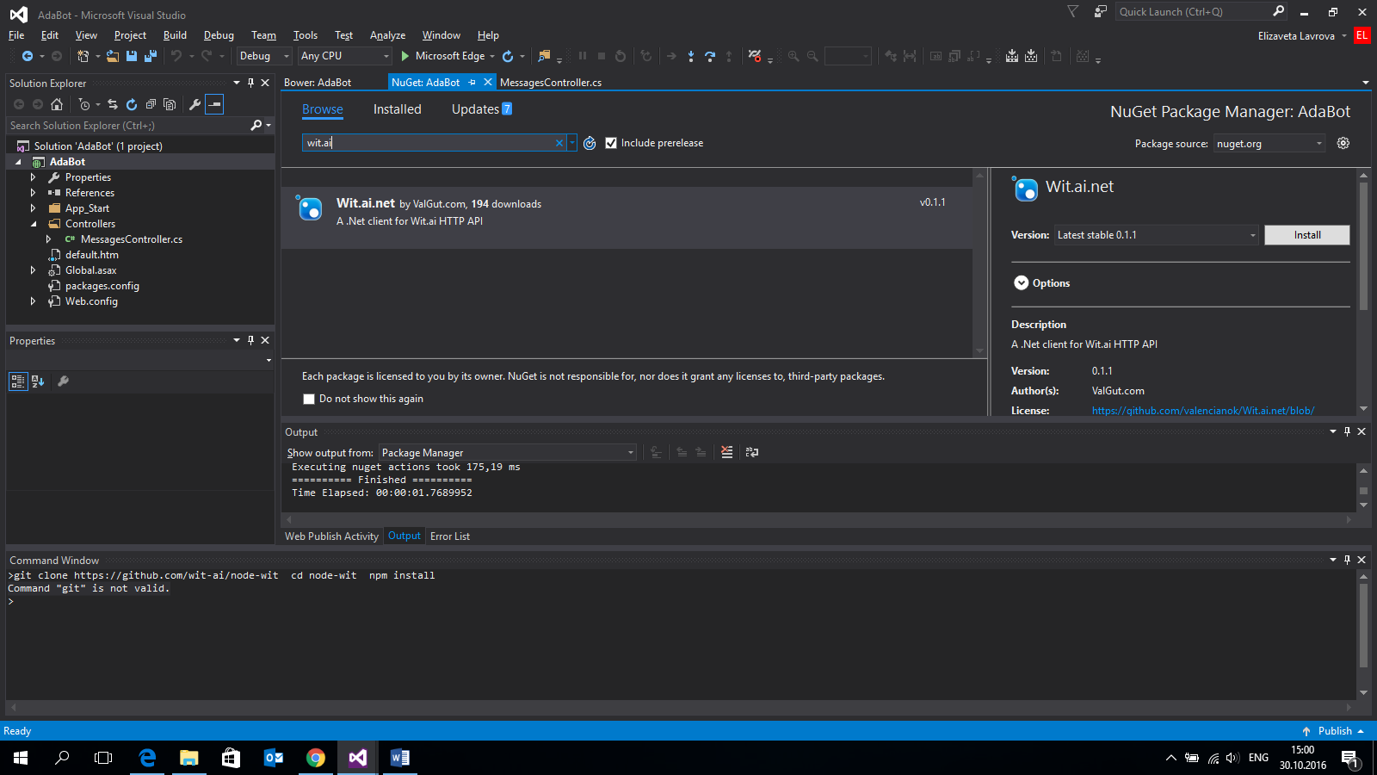Install the Wit.ai.net package
Screen dimensions: 1377x775
pos(1306,235)
